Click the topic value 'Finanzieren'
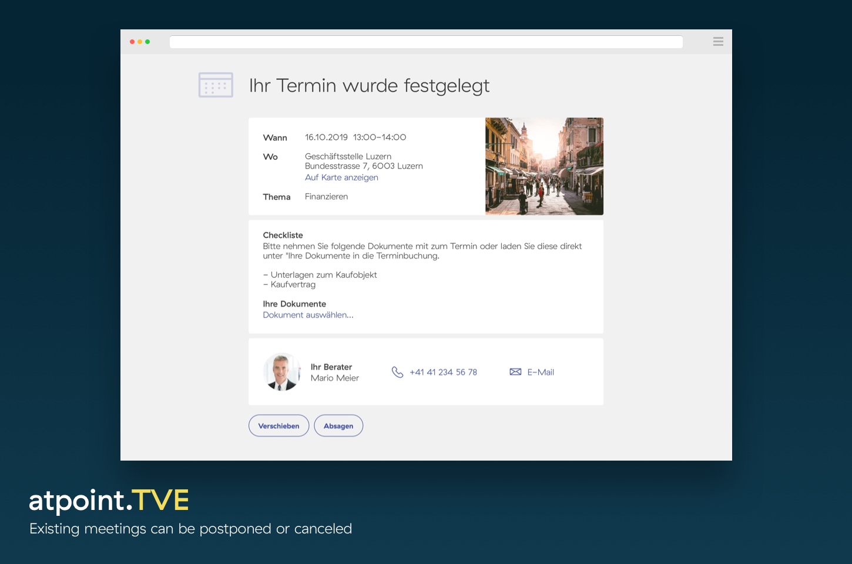 (x=326, y=196)
